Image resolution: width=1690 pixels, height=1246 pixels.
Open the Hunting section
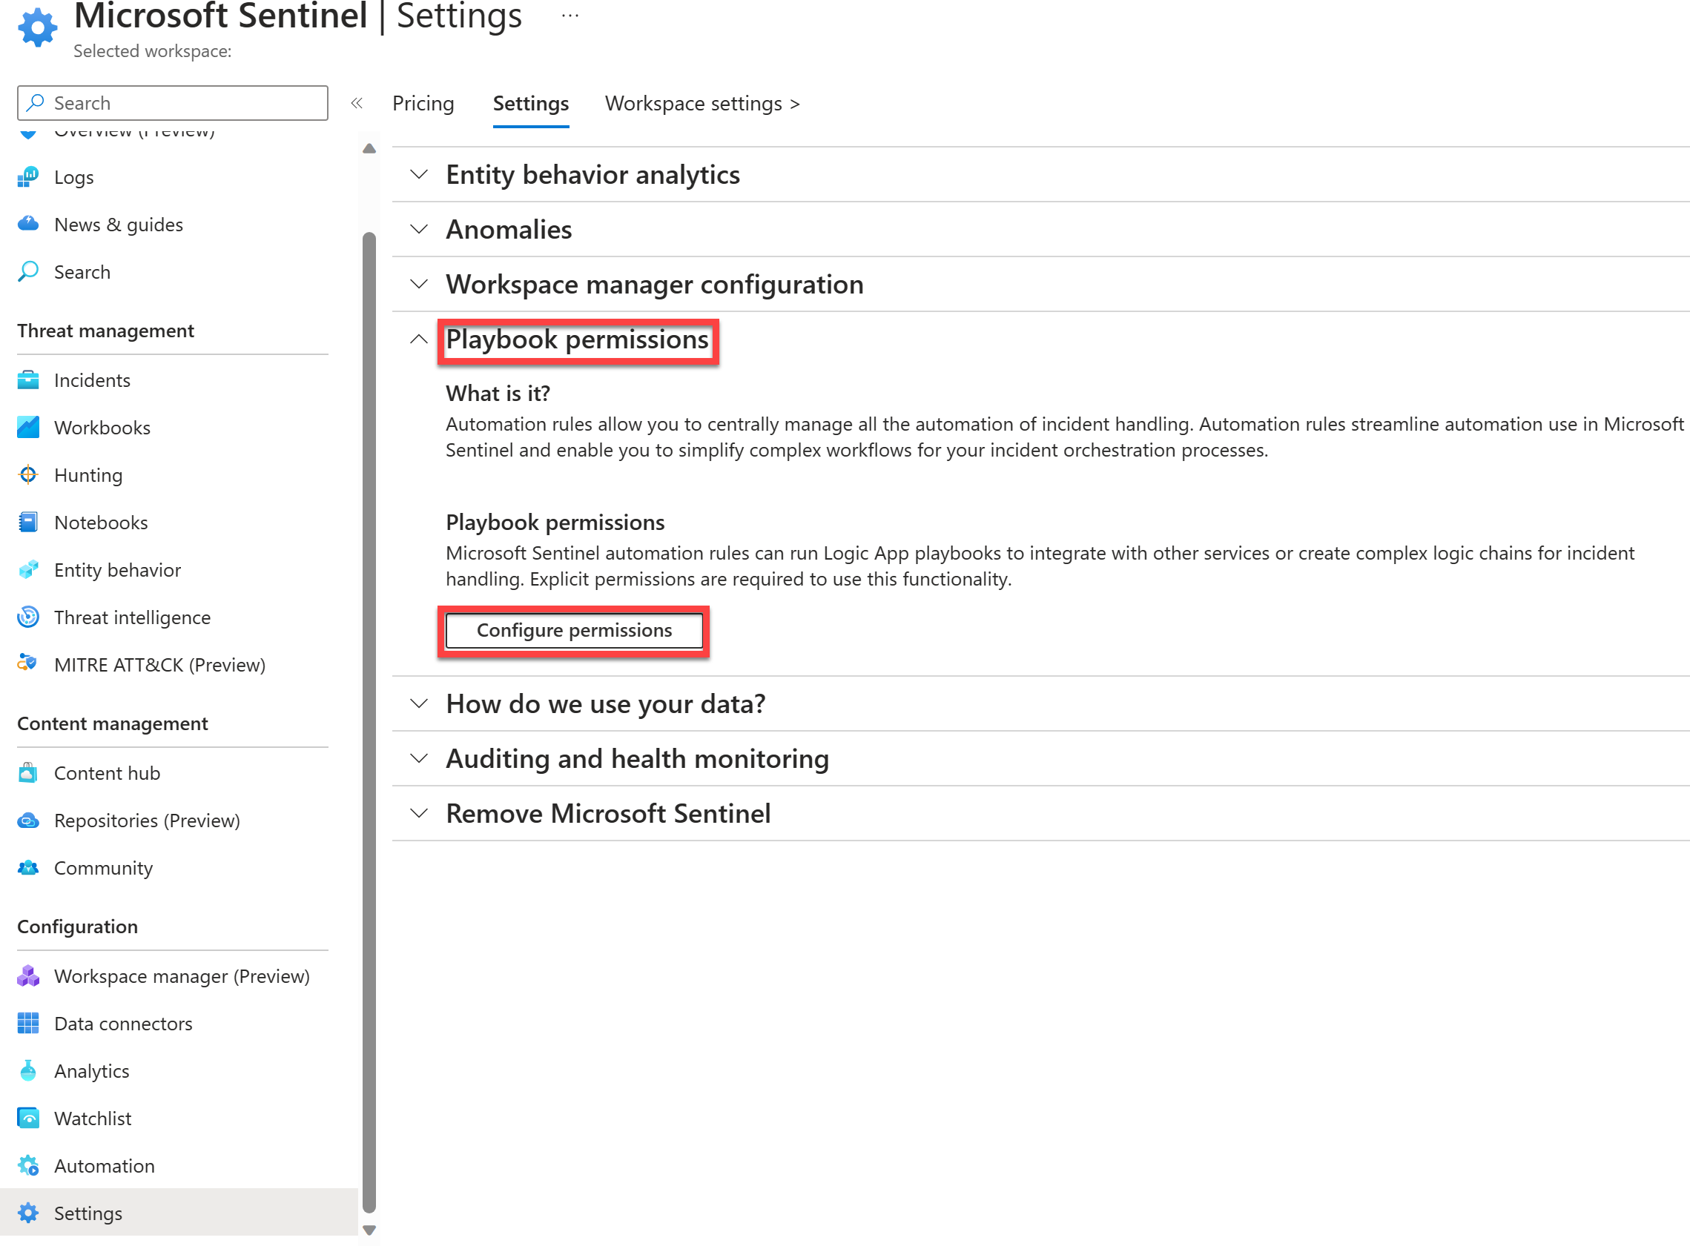point(88,475)
